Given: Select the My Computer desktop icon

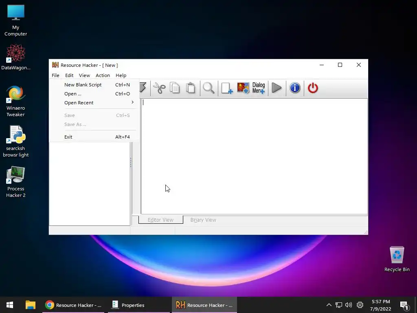Looking at the screenshot, I should coord(16,21).
